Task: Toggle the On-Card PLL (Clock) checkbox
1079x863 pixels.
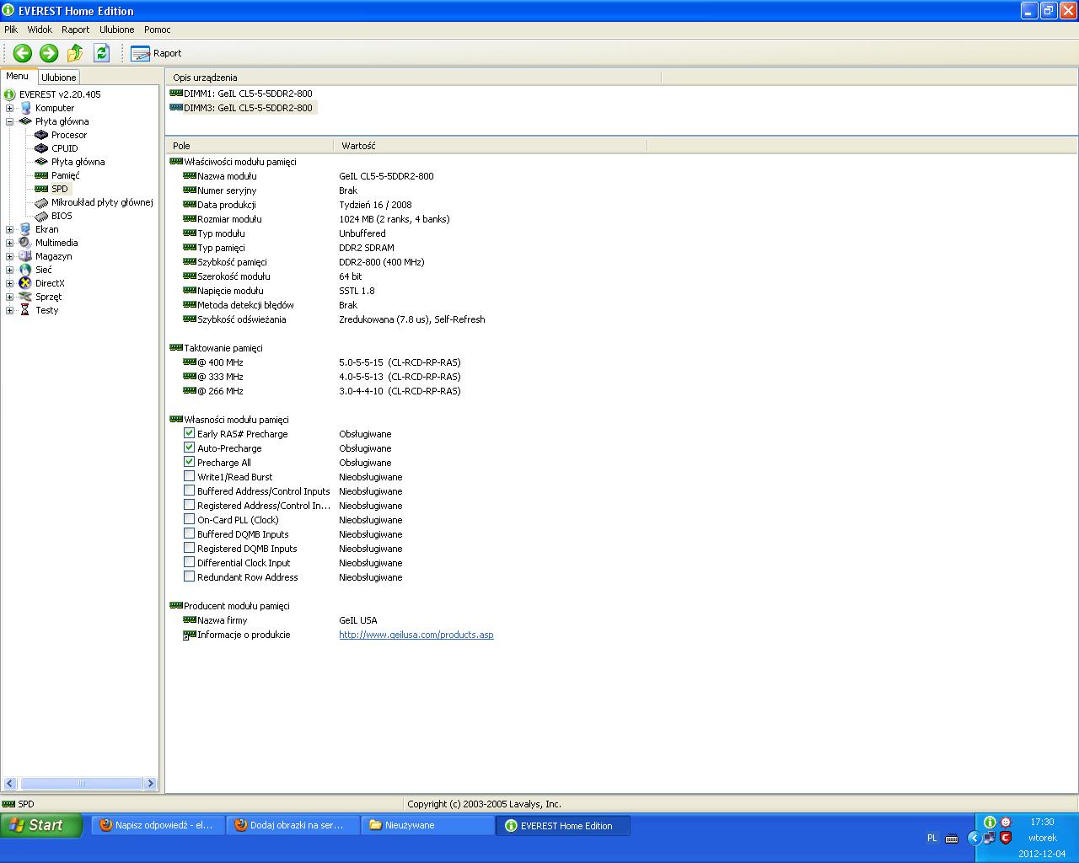Action: 190,519
